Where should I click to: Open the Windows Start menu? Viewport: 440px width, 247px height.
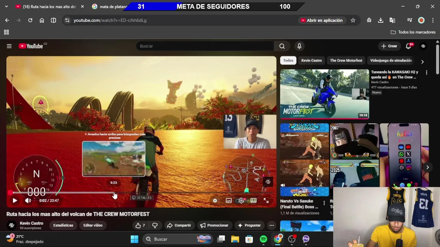(x=134, y=239)
